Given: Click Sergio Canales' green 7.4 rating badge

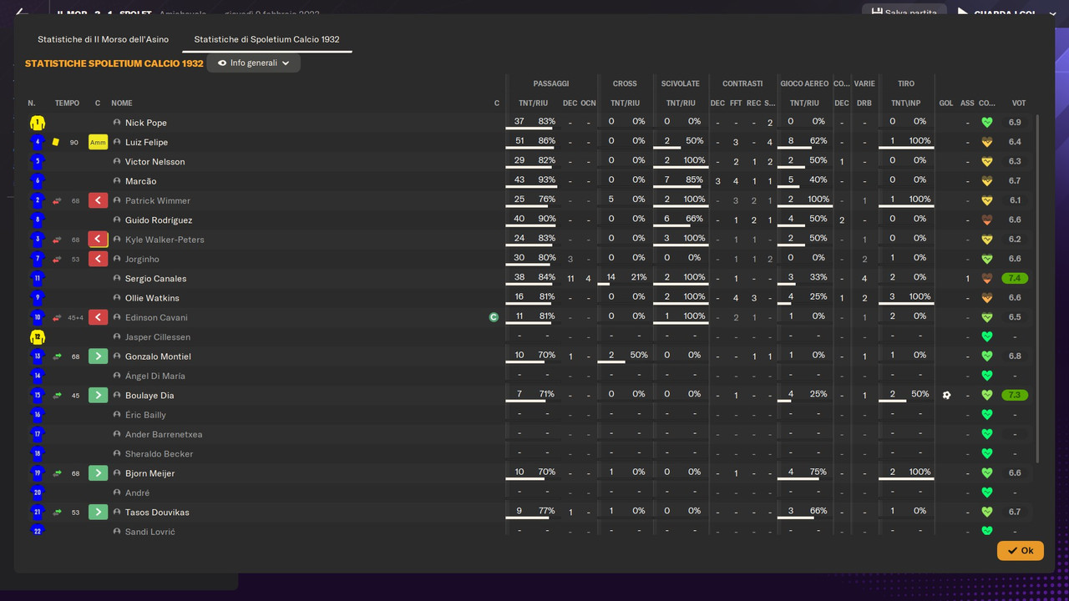Looking at the screenshot, I should (1015, 278).
